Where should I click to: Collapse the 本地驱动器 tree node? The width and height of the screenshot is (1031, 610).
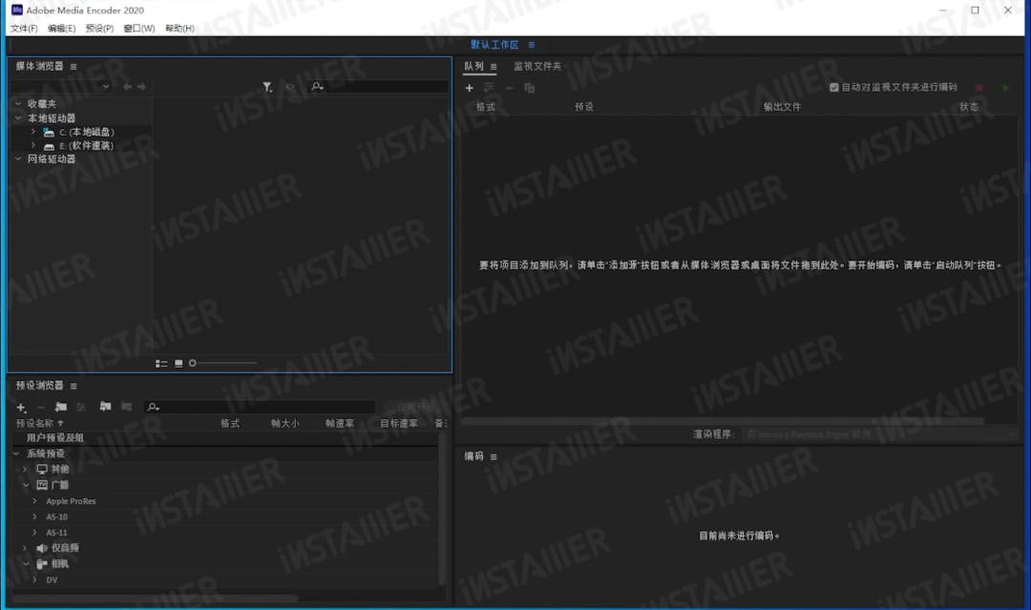18,118
